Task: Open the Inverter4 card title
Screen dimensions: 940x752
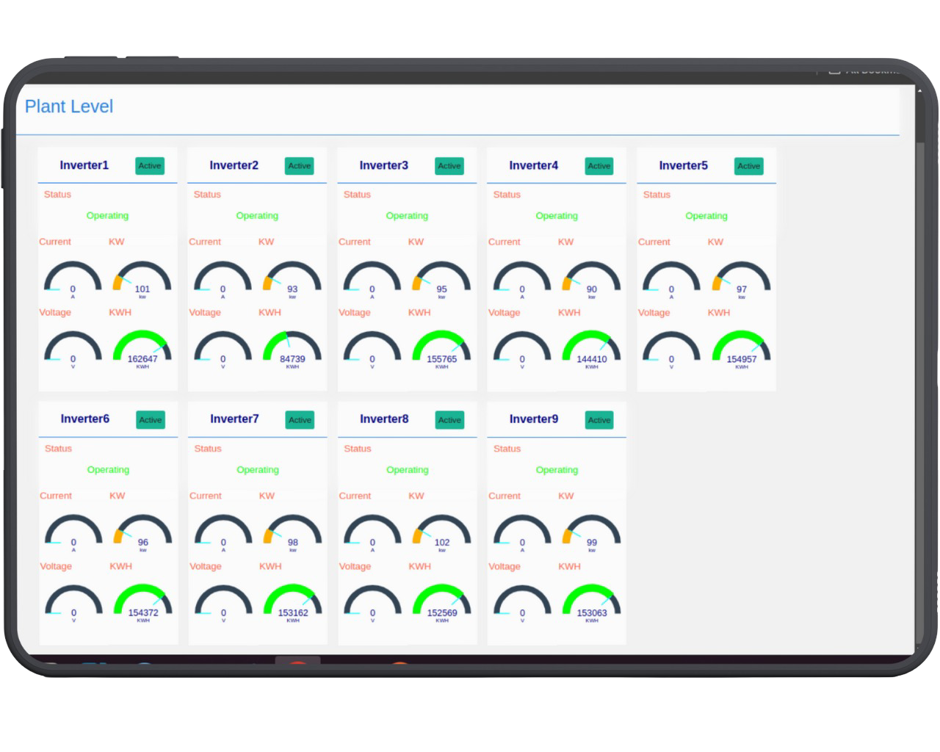Action: click(x=533, y=165)
